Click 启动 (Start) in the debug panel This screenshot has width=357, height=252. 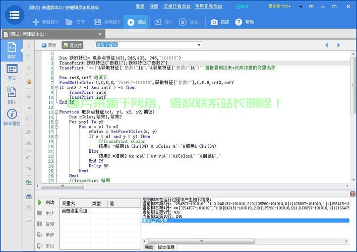pos(46,202)
